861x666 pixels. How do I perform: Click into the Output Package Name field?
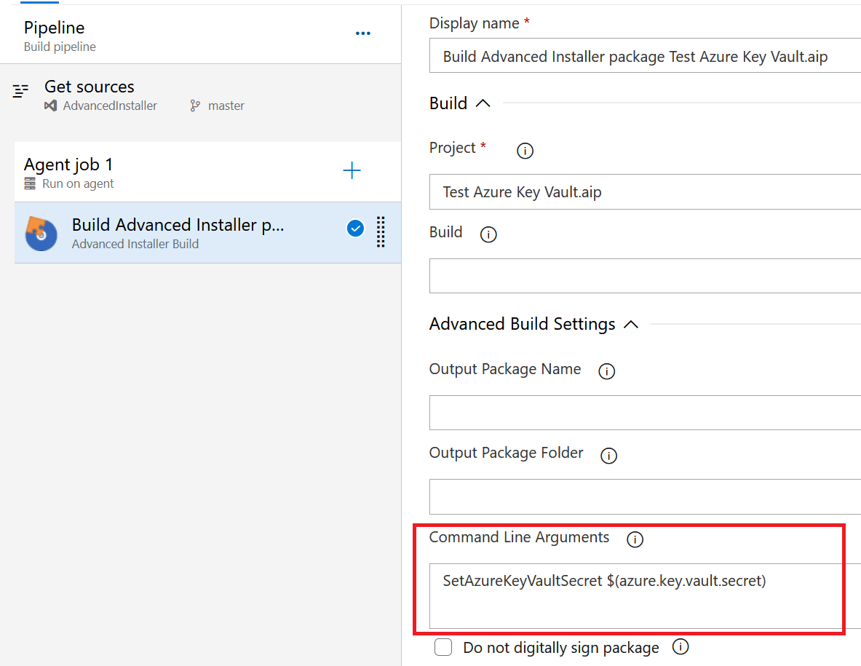coord(645,413)
